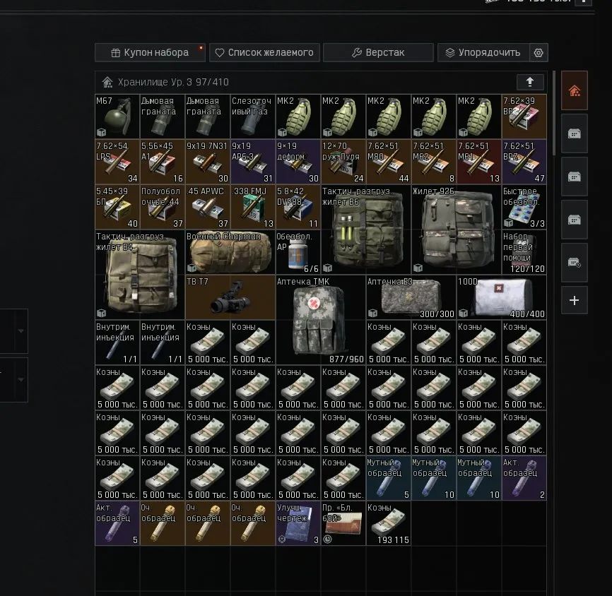Select 9×19 деформ. ammo stack
The height and width of the screenshot is (596, 612).
298,162
